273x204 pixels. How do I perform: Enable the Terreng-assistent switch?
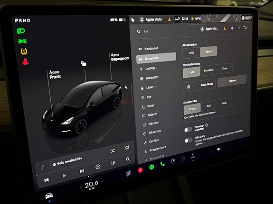point(188,130)
